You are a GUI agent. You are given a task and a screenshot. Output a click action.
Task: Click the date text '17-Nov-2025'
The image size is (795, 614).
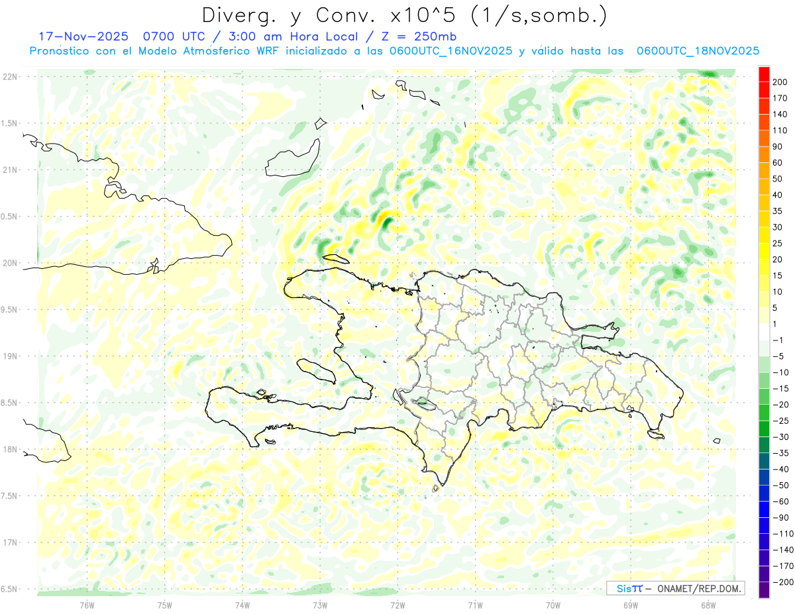click(83, 36)
